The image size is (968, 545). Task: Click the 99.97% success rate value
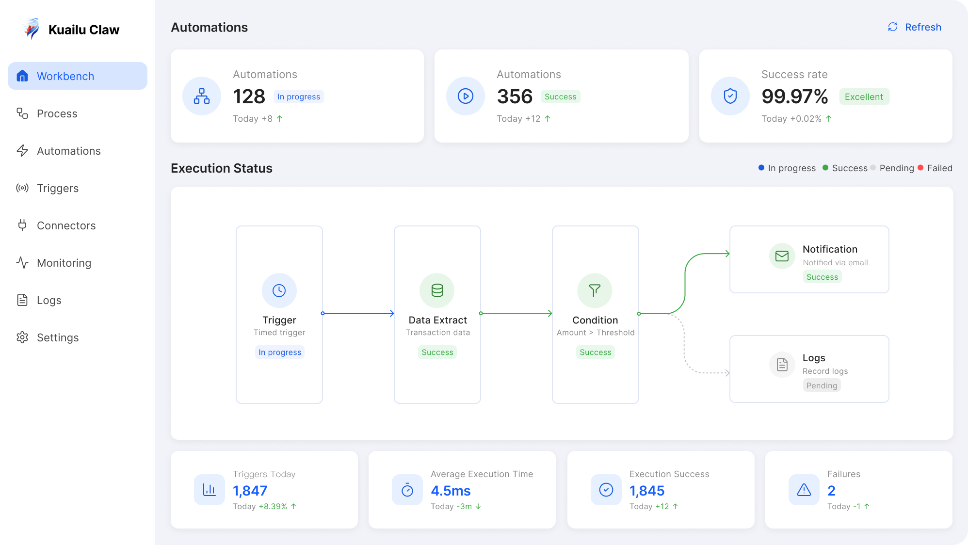coord(794,96)
